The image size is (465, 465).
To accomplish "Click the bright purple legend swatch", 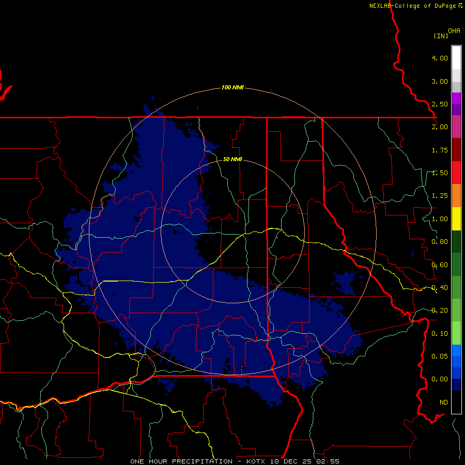I will [x=456, y=98].
